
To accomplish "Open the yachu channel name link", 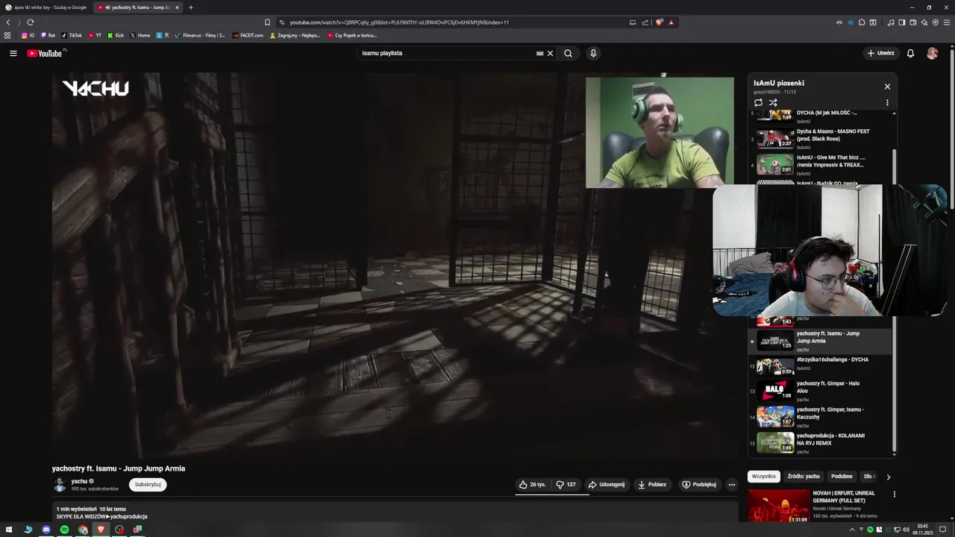I will [x=79, y=481].
